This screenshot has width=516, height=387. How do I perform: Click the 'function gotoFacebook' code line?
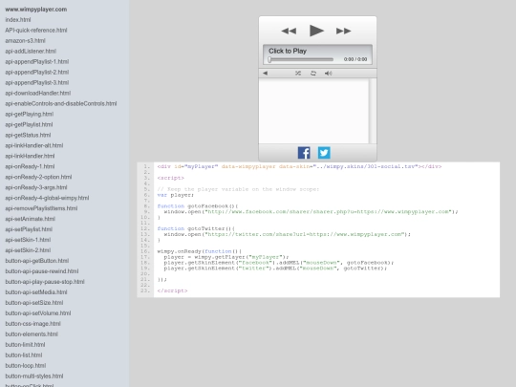click(198, 206)
